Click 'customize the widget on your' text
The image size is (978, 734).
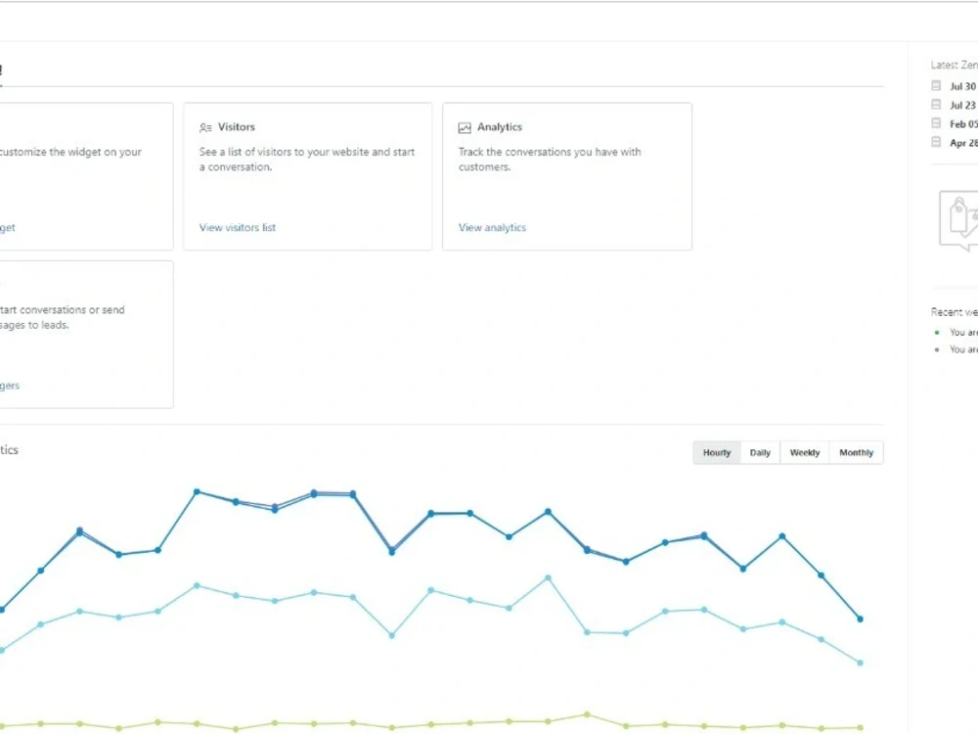tap(70, 152)
